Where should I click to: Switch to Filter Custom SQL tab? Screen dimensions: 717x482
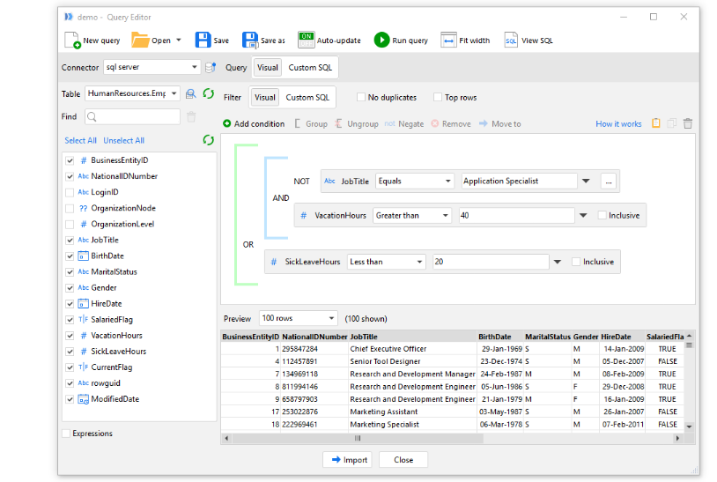(307, 98)
